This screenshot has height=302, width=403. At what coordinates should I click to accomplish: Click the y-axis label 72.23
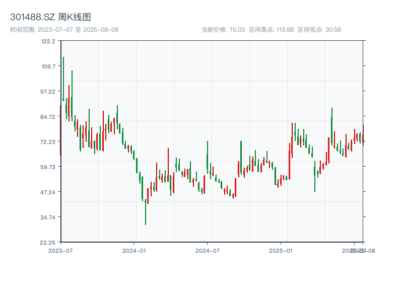tap(48, 142)
